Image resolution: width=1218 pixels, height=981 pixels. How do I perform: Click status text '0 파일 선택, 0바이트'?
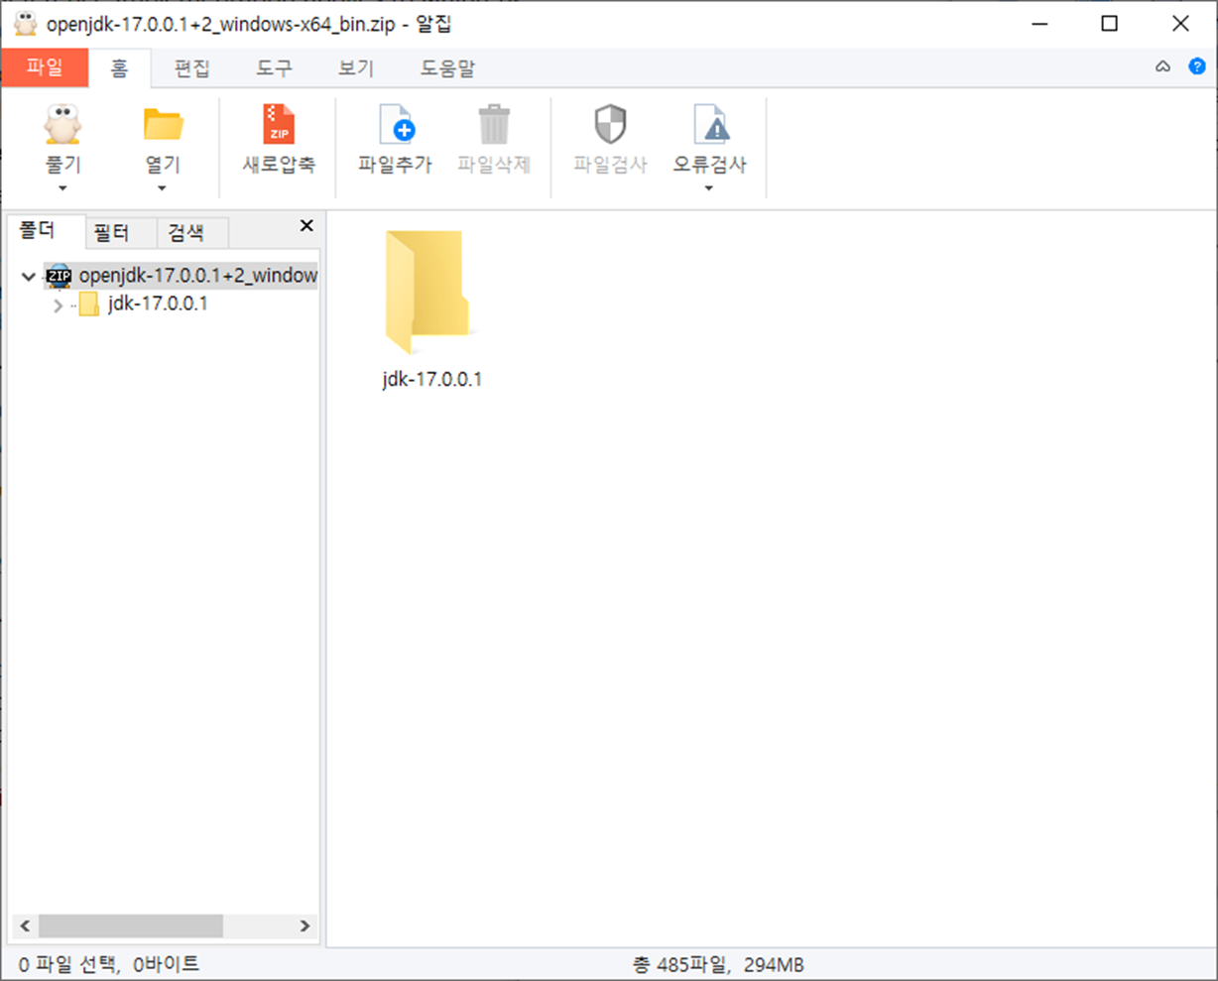click(109, 964)
